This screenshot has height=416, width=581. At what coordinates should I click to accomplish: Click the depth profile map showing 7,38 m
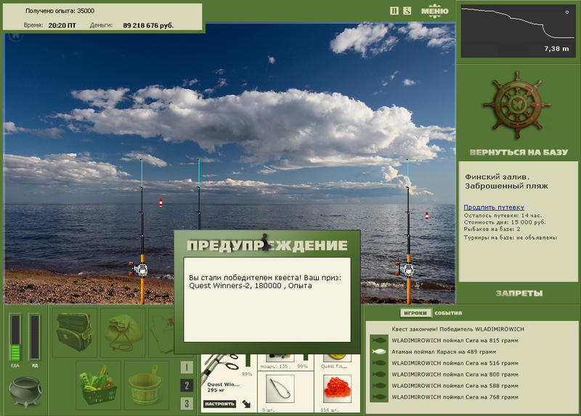click(517, 31)
